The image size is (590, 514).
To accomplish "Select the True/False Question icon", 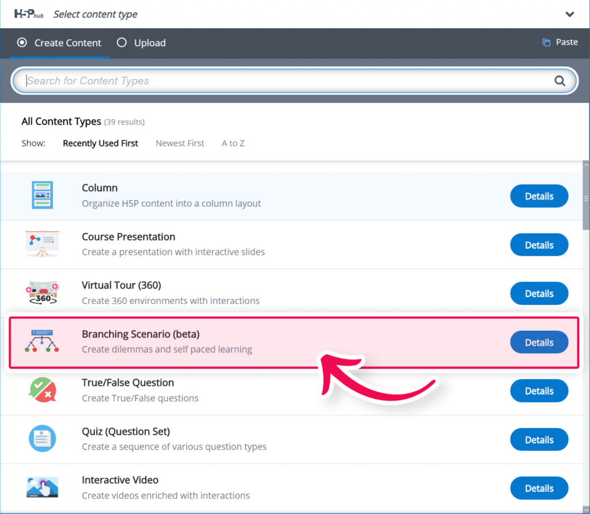I will [42, 390].
